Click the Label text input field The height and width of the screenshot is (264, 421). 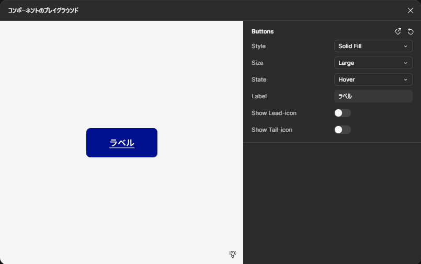point(373,96)
